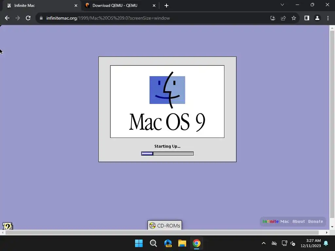This screenshot has width=335, height=251.
Task: Open the Chrome three-dot menu
Action: [x=328, y=18]
